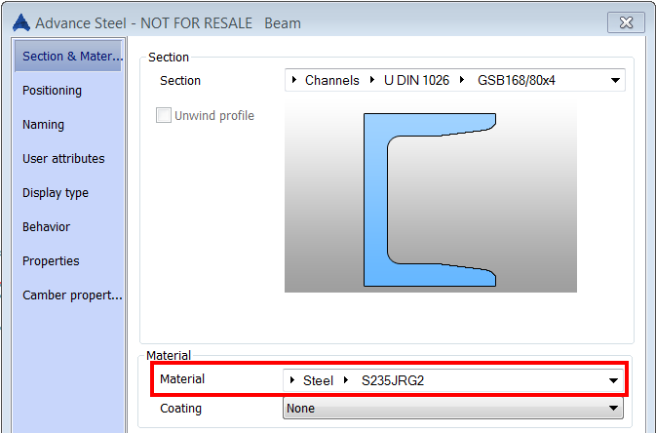Screen dimensions: 656x433
Task: Switch to the Positioning tab
Action: coord(52,91)
